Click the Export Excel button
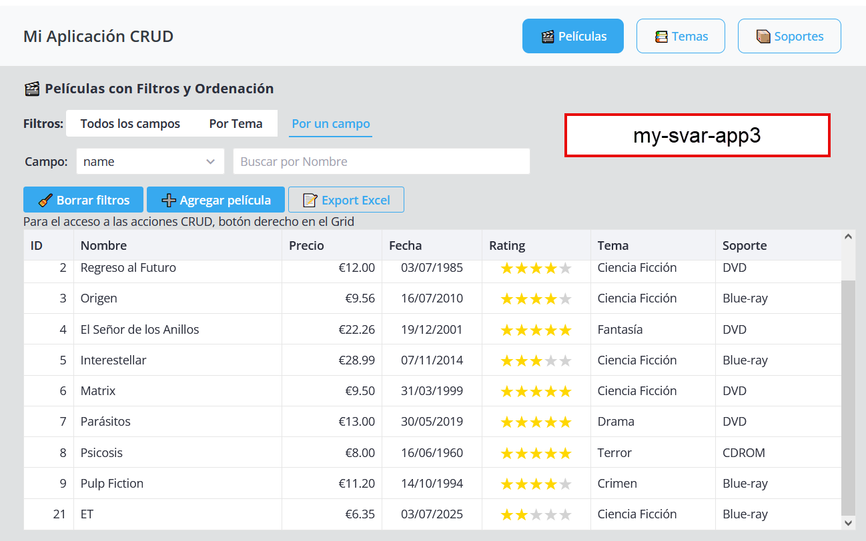 tap(346, 200)
